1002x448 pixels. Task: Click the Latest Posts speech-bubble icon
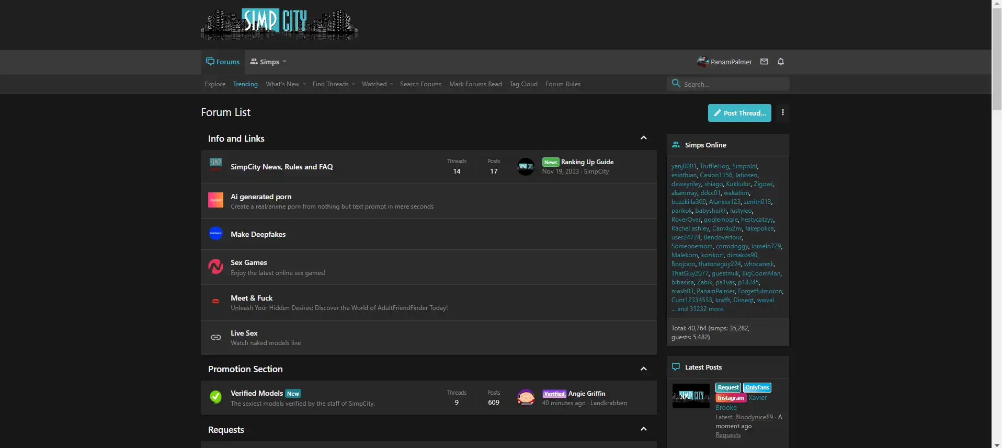click(676, 367)
